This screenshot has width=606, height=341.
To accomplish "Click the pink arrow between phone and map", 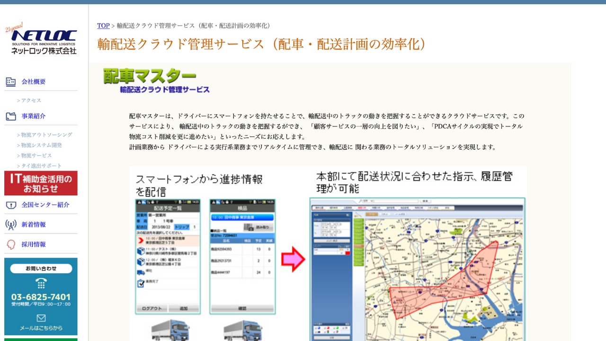I will coord(294,259).
